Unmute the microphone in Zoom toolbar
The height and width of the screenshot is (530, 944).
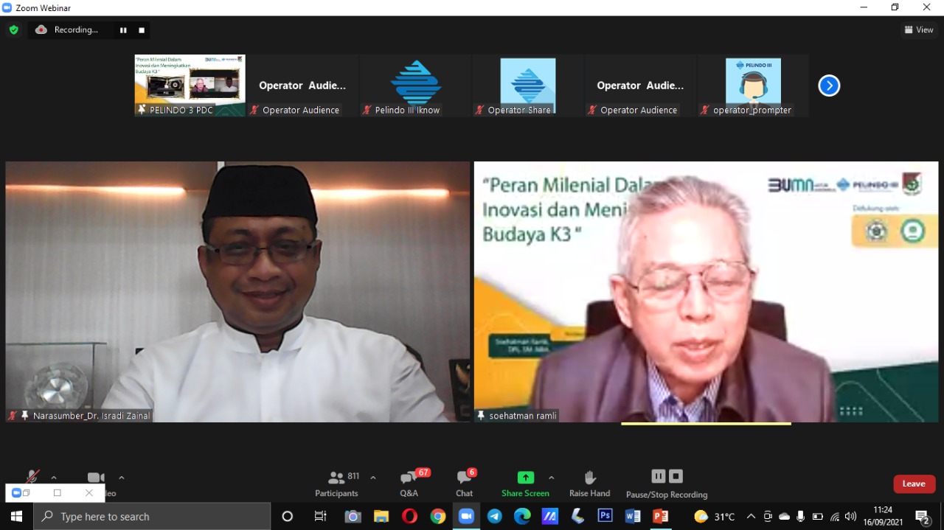tap(32, 478)
